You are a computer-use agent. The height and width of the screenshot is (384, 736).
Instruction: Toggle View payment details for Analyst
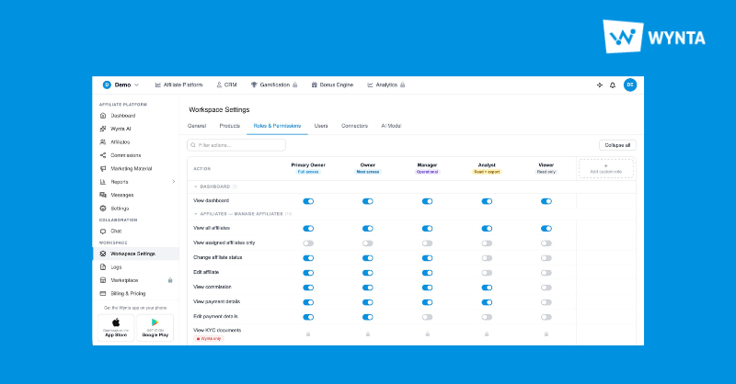point(487,302)
